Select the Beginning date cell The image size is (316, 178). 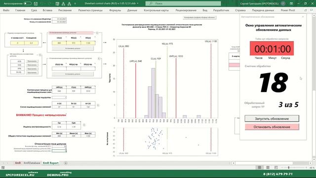click(x=59, y=19)
